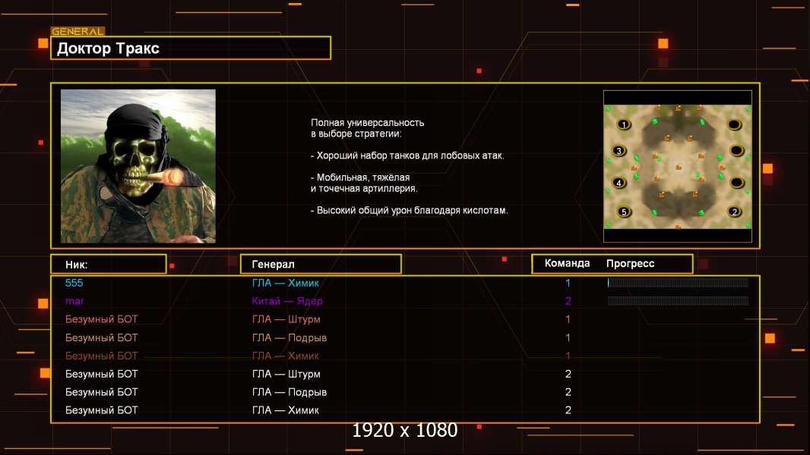Click the 'Хороший набор танков' description line
Screen dimensions: 810x455
tap(407, 155)
